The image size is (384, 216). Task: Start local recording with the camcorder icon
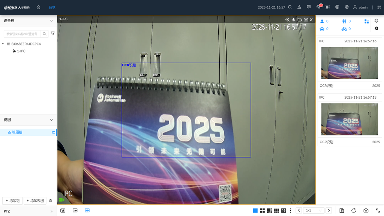pyautogui.click(x=300, y=19)
